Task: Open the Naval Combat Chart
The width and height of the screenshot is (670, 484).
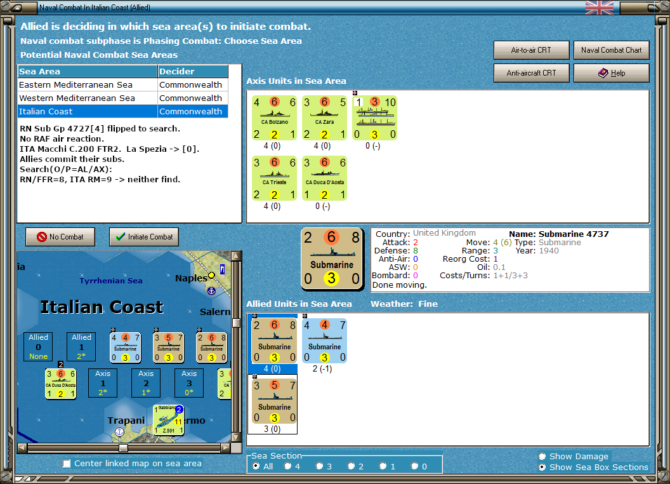Action: click(611, 50)
